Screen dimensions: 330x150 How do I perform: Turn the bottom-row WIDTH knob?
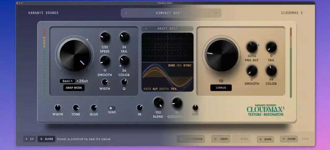click(58, 108)
